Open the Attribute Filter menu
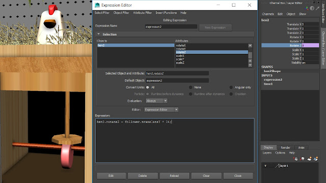The width and height of the screenshot is (326, 183). click(143, 13)
